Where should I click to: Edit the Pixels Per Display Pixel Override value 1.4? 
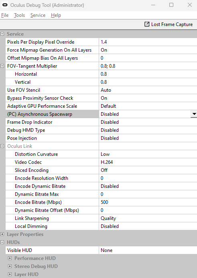point(148,42)
